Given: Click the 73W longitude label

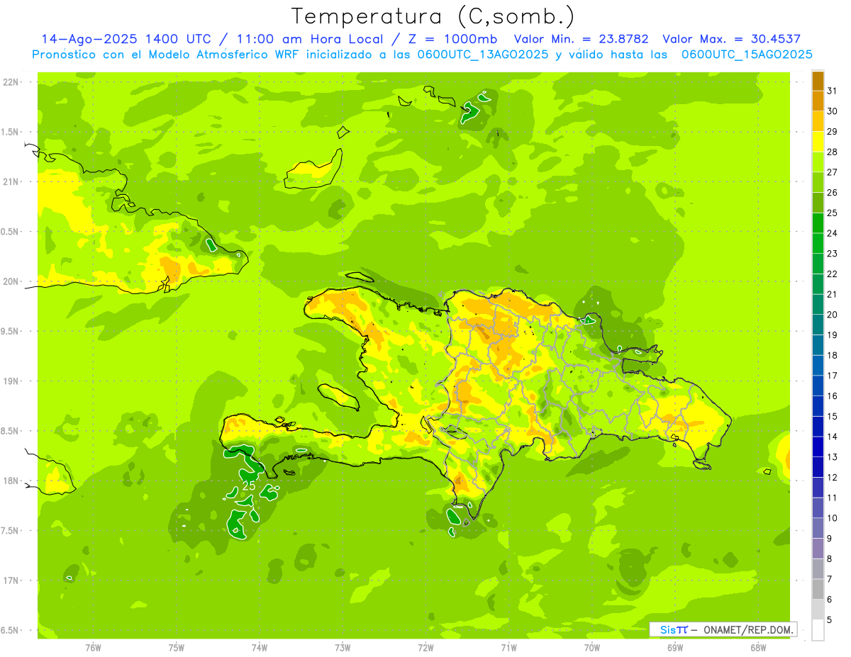Looking at the screenshot, I should pos(343,648).
